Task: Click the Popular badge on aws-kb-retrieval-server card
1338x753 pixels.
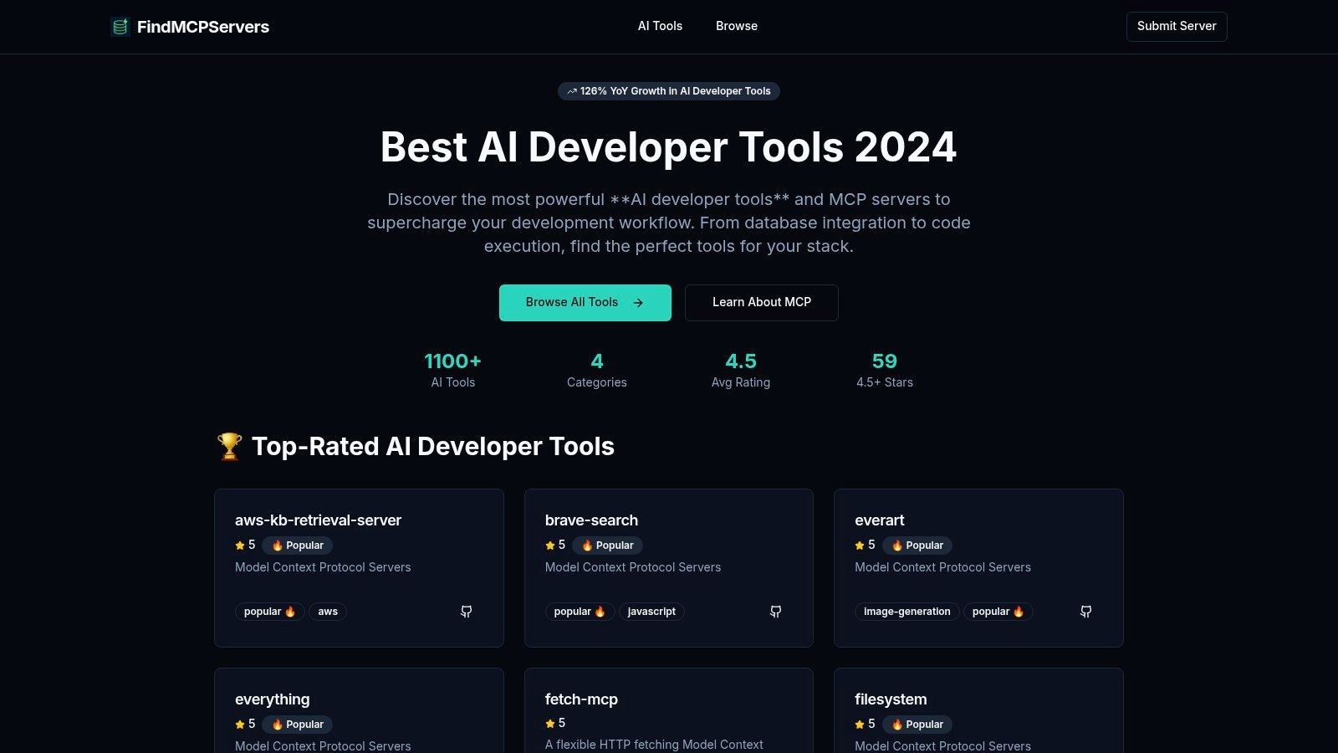Action: (298, 546)
